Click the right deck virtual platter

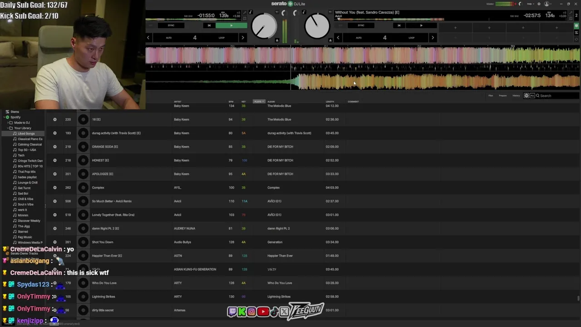click(x=317, y=26)
